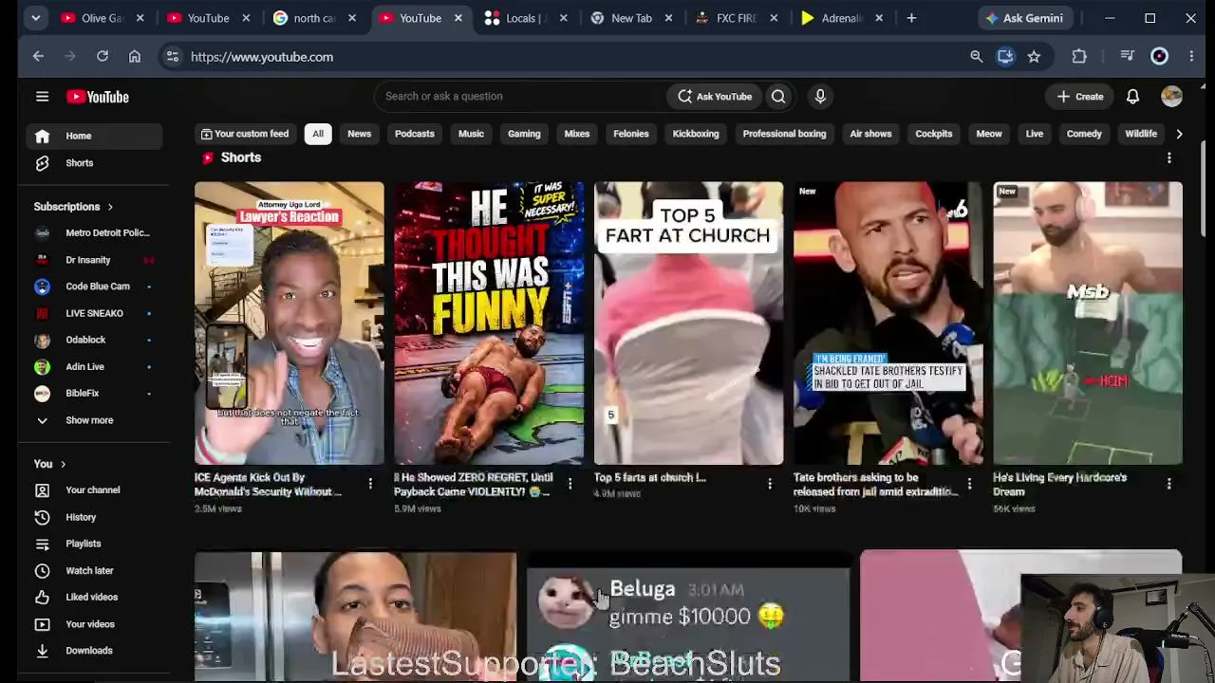Click the browser address bar URL
Viewport: 1215px width, 683px height.
click(x=262, y=57)
